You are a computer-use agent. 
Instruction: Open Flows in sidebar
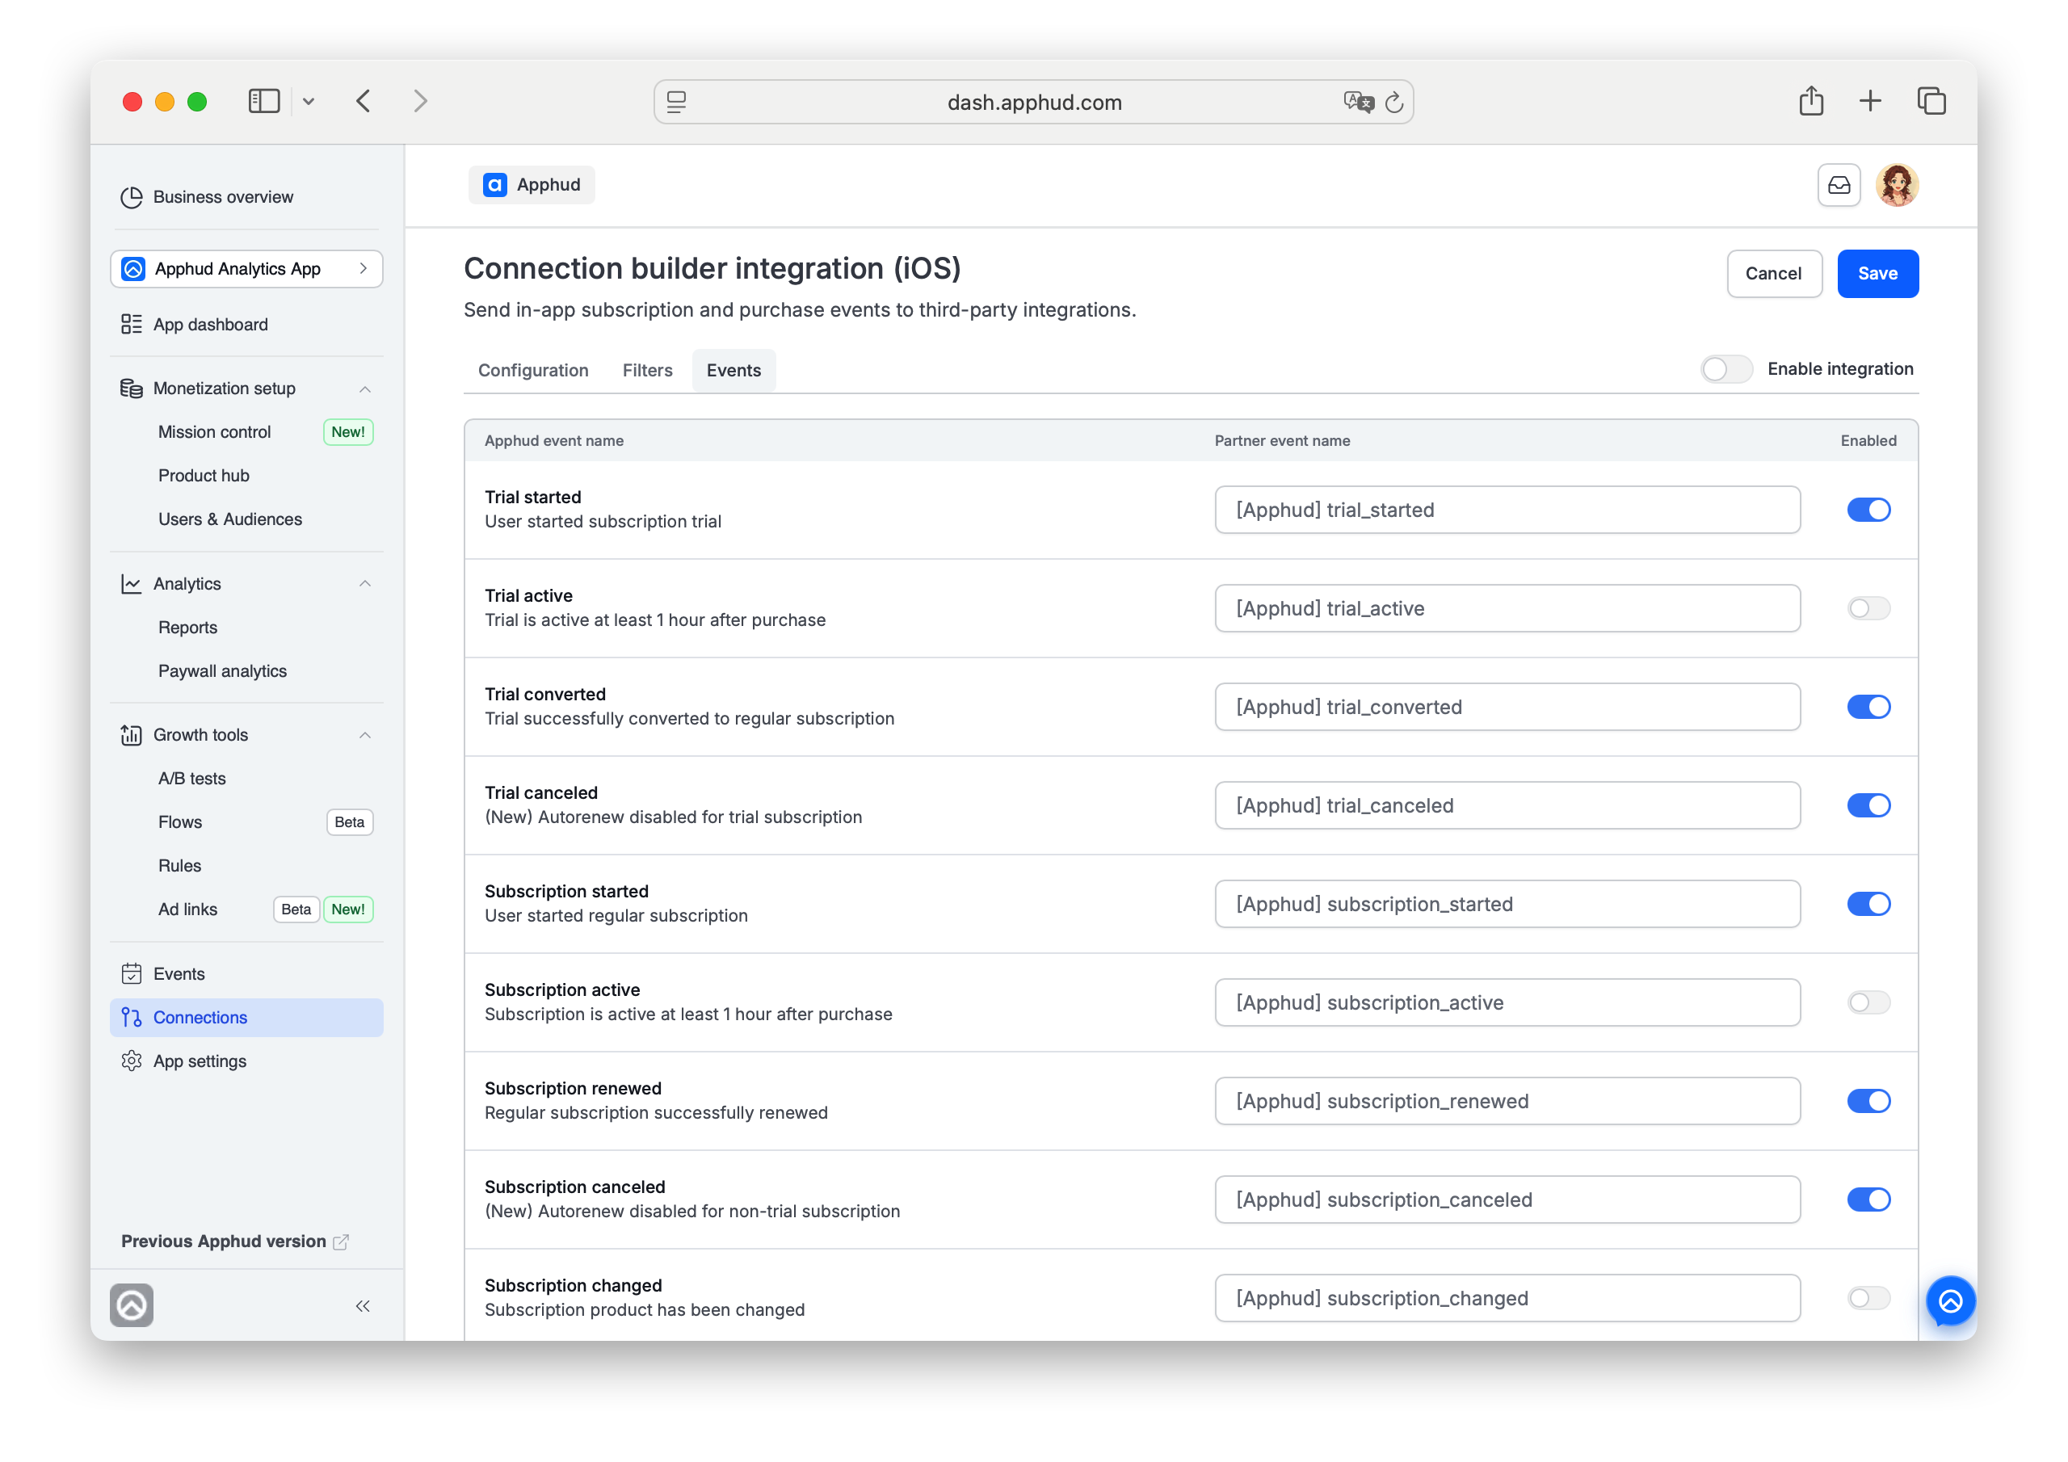coord(180,822)
